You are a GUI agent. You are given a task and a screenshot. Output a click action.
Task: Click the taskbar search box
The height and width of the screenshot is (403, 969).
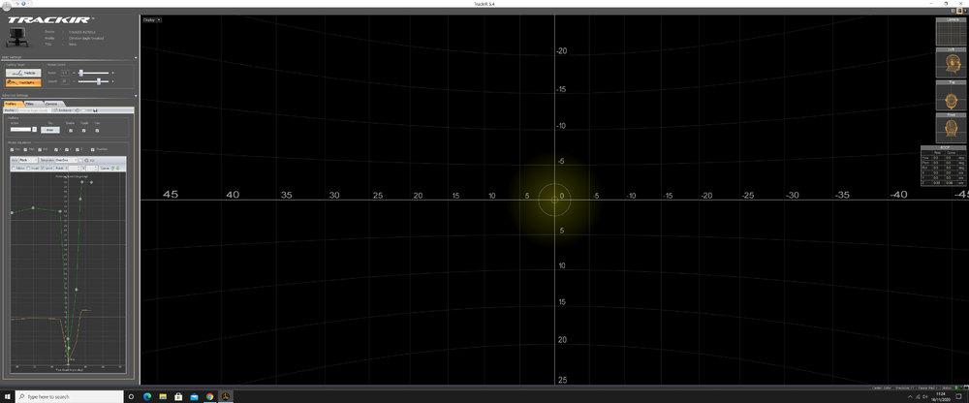pos(69,396)
